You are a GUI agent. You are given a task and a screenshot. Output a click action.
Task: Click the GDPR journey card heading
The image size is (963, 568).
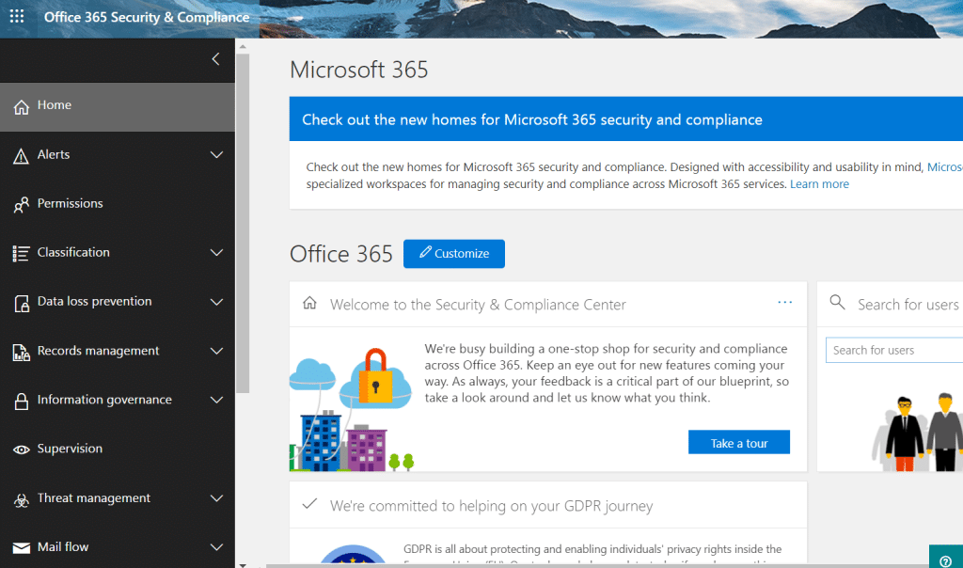491,506
